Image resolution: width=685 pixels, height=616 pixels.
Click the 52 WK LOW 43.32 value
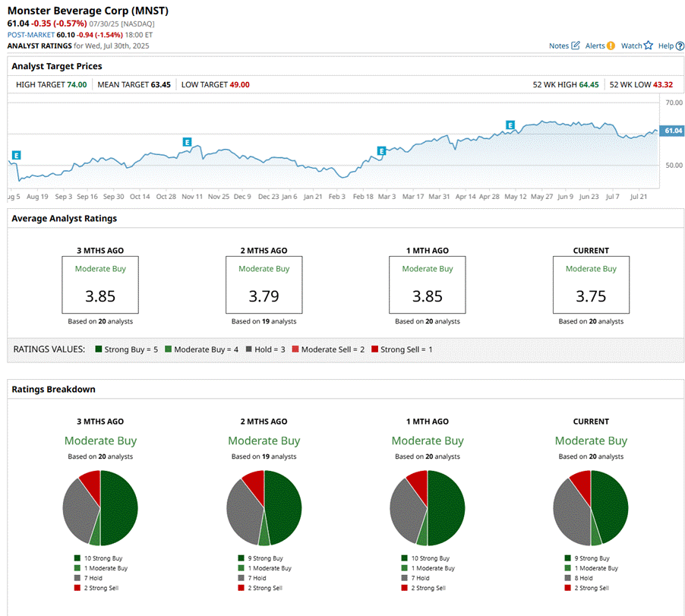(663, 85)
